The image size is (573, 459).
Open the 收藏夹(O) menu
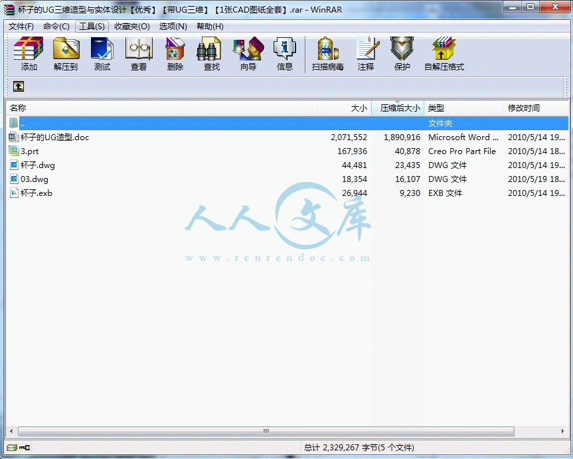point(132,27)
